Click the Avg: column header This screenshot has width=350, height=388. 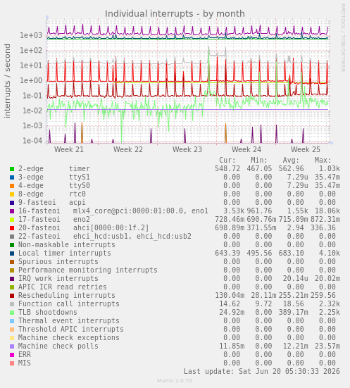pos(291,160)
